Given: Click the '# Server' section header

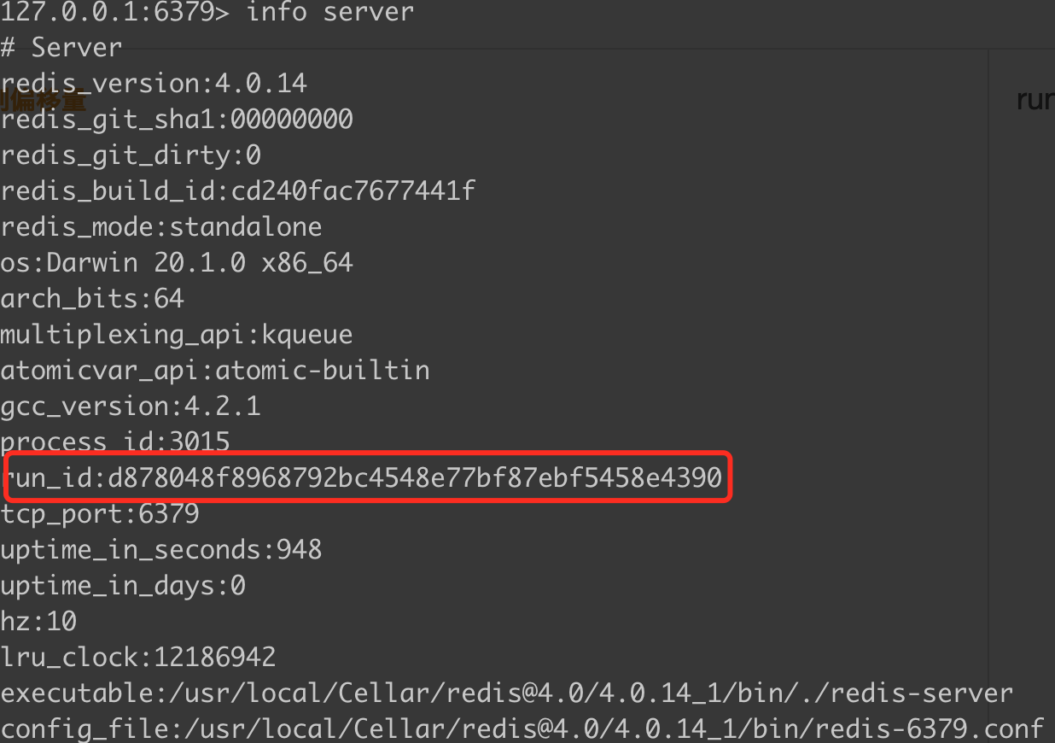Looking at the screenshot, I should tap(61, 47).
